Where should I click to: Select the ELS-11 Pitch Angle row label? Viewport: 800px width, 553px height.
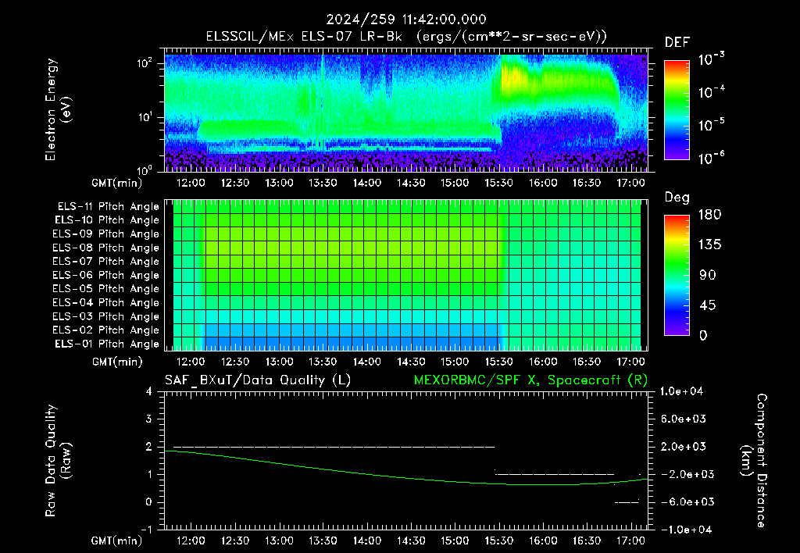(108, 207)
